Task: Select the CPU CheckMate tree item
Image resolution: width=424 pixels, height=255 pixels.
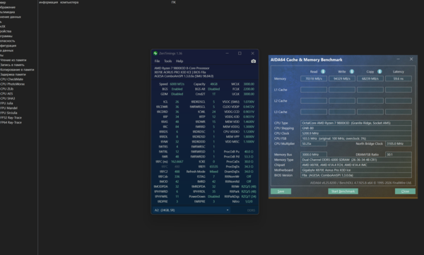Action: click(x=11, y=79)
